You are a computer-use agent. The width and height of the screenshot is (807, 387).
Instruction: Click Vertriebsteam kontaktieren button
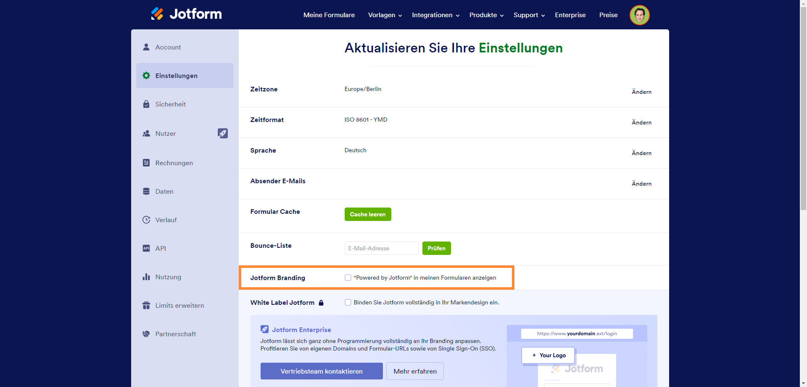click(x=322, y=371)
